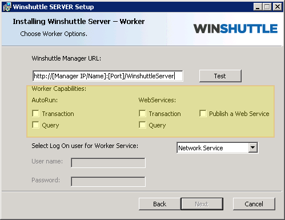Focus the Winshuttle Manager URL field
285x220 pixels.
[108, 76]
